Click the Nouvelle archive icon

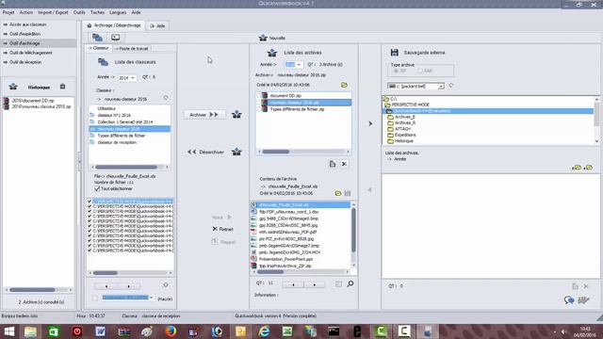pos(263,38)
